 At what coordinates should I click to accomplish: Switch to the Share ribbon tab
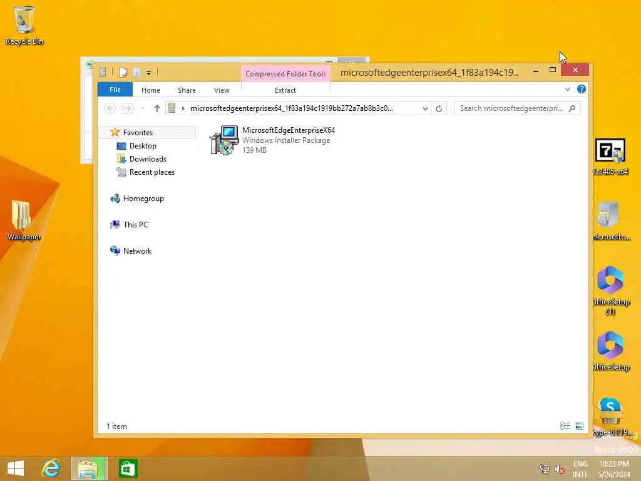[x=187, y=90]
